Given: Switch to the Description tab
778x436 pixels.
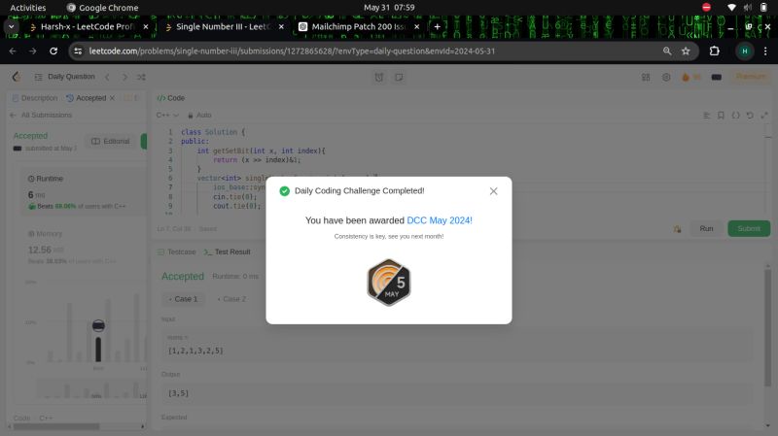Looking at the screenshot, I should (35, 98).
